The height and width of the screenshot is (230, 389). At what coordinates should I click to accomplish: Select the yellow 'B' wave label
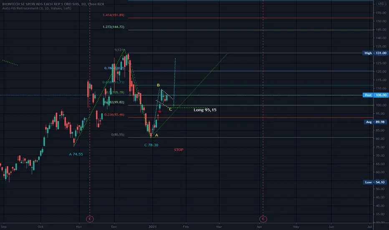tap(158, 85)
